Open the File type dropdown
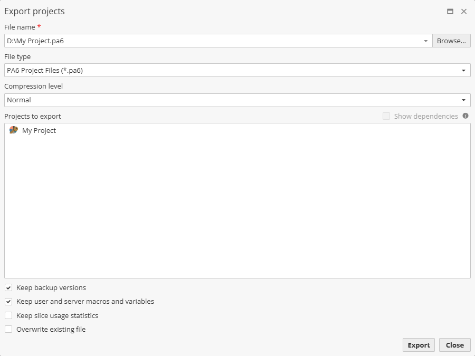 pos(463,70)
